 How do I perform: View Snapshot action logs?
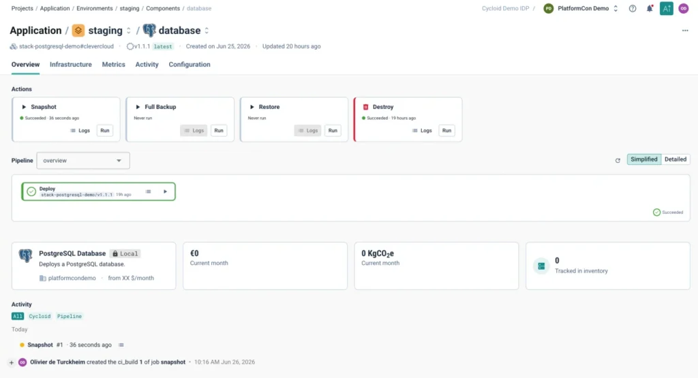point(80,130)
